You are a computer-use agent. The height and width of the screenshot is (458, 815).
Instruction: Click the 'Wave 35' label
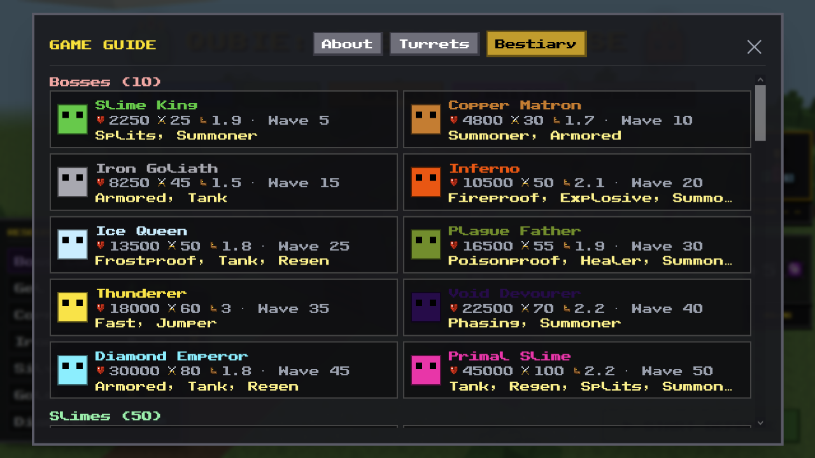294,309
